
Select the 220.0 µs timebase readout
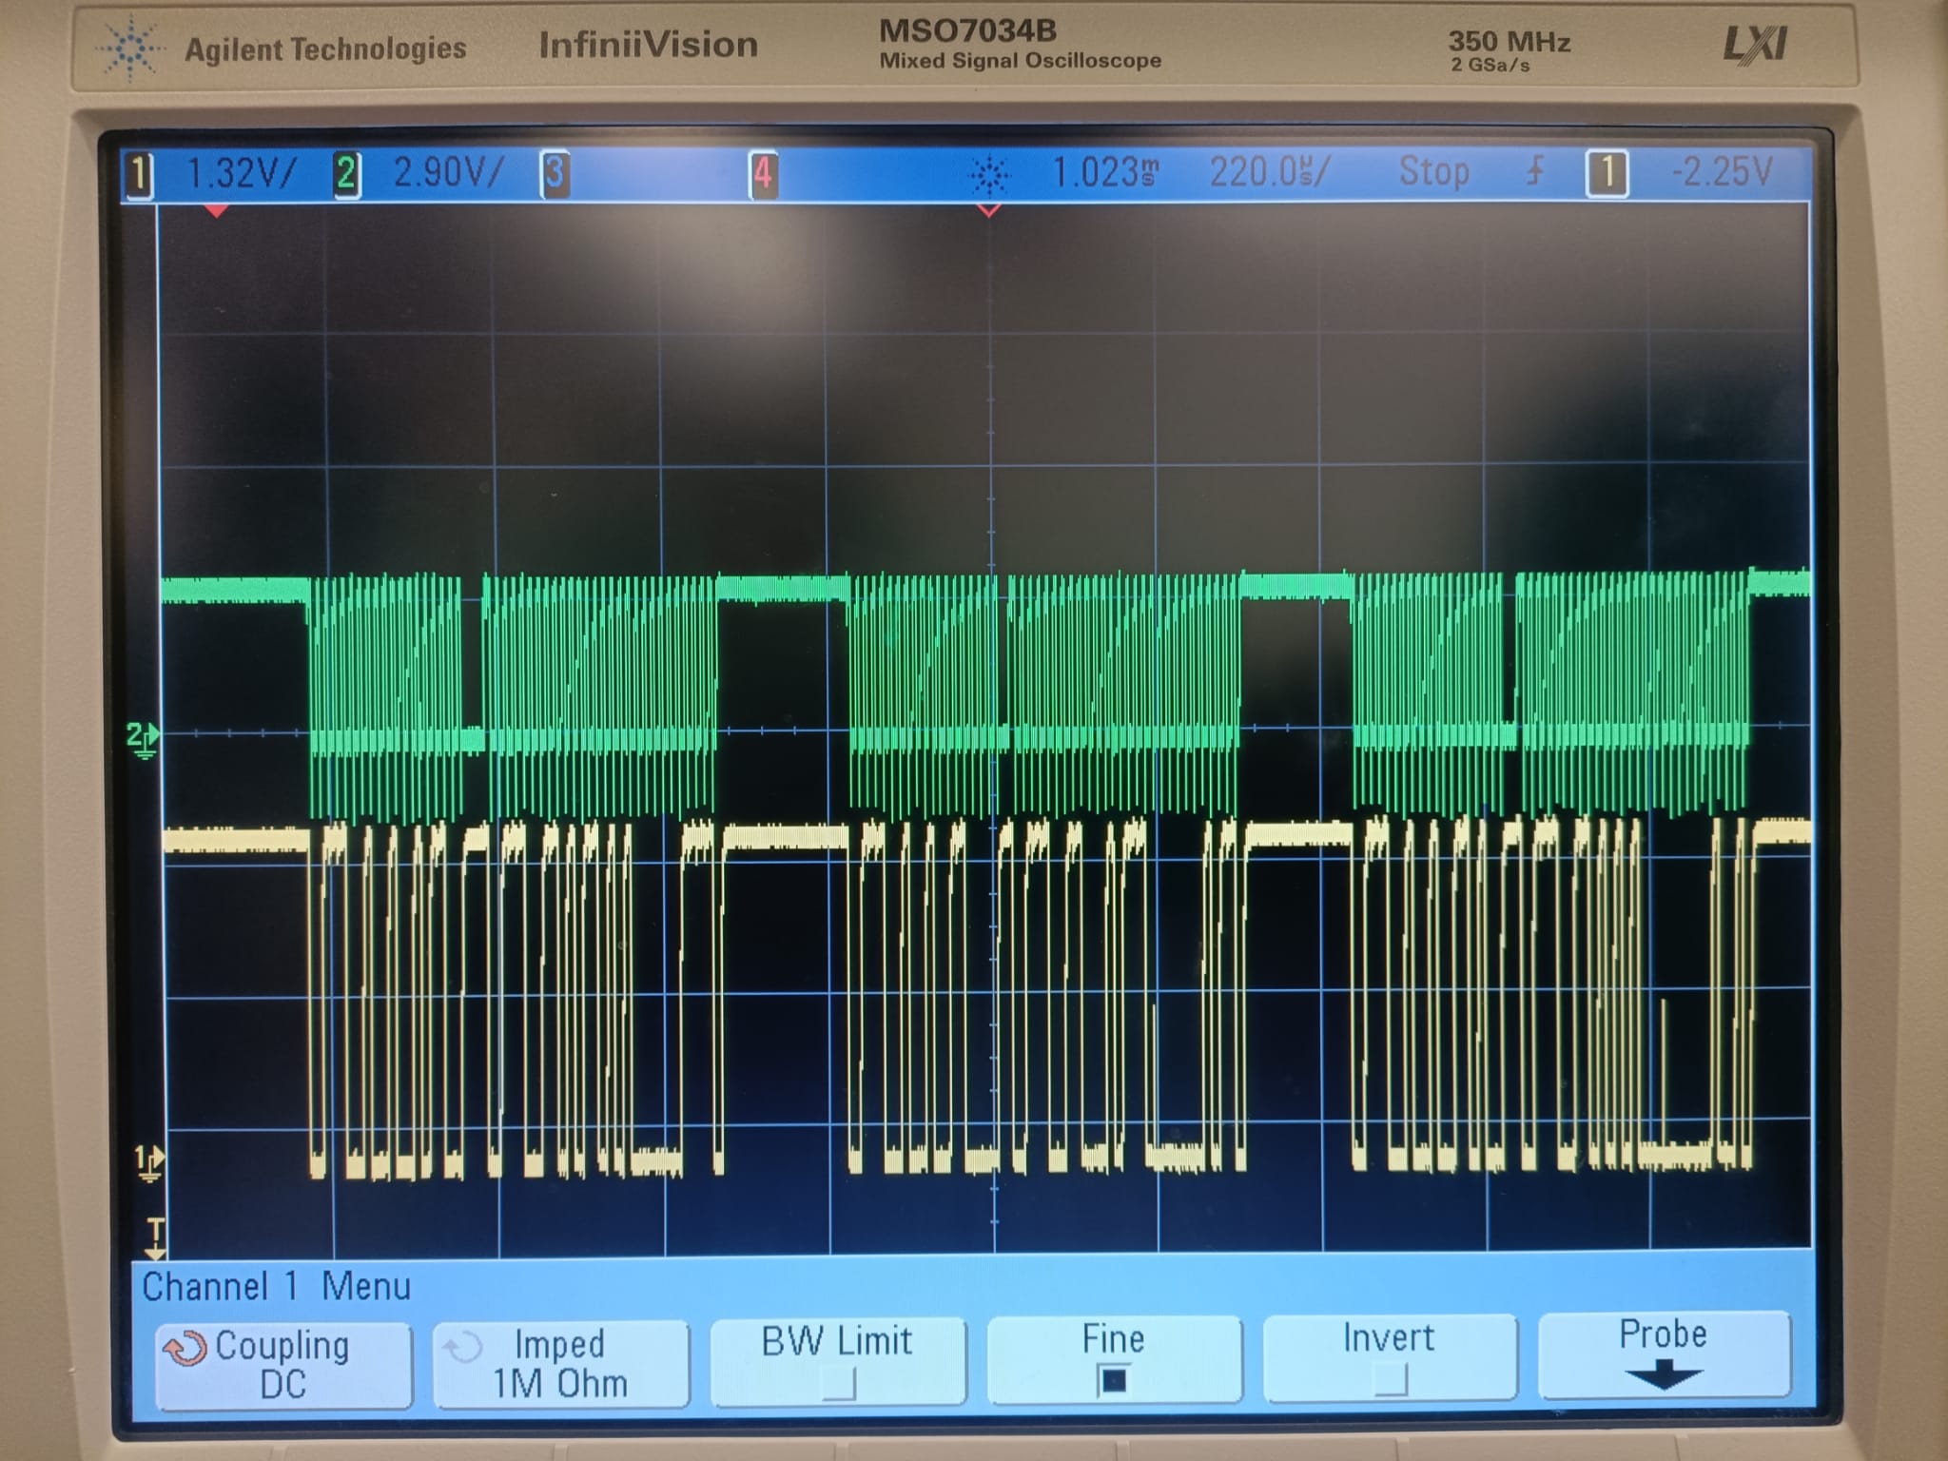click(1269, 173)
